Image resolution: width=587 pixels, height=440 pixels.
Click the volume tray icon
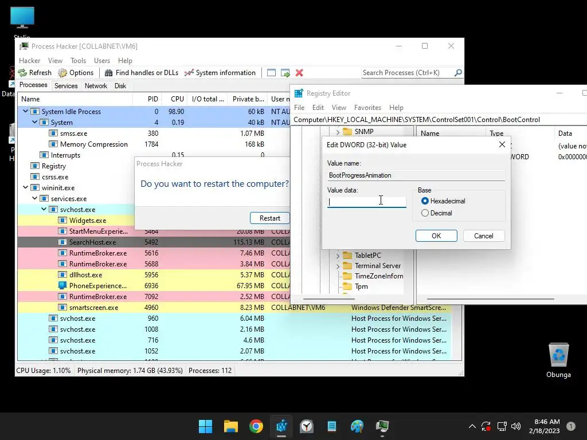click(x=516, y=426)
